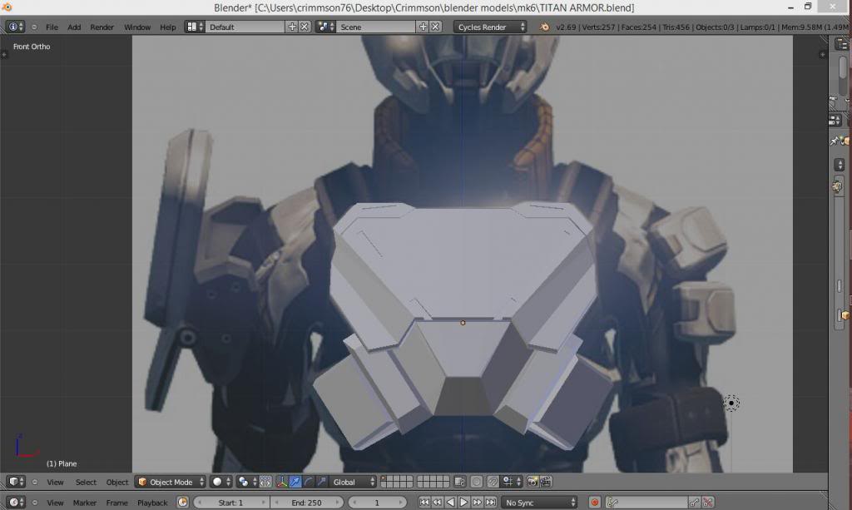Open the viewport shading selector

[221, 482]
